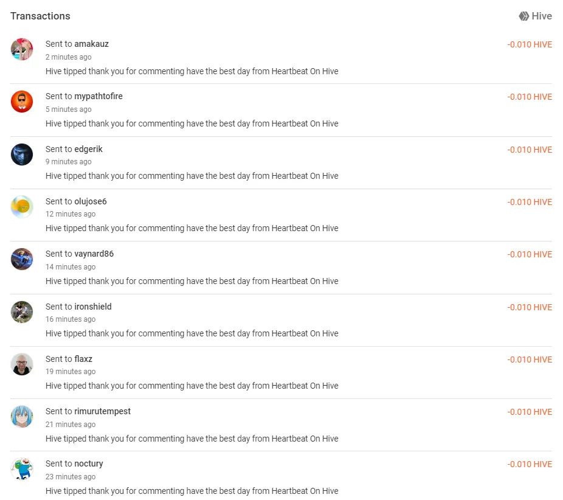Click the vaynard86 username link
The height and width of the screenshot is (500, 563).
[x=94, y=254]
